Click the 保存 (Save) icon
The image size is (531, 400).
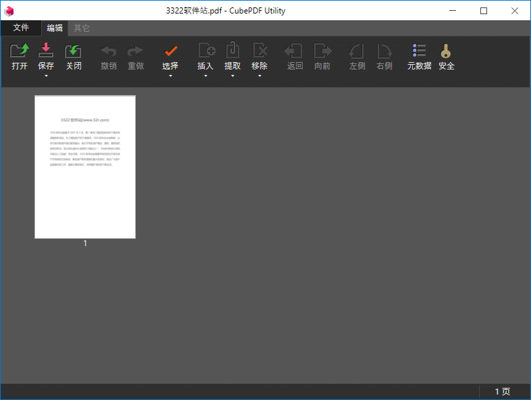pyautogui.click(x=46, y=51)
